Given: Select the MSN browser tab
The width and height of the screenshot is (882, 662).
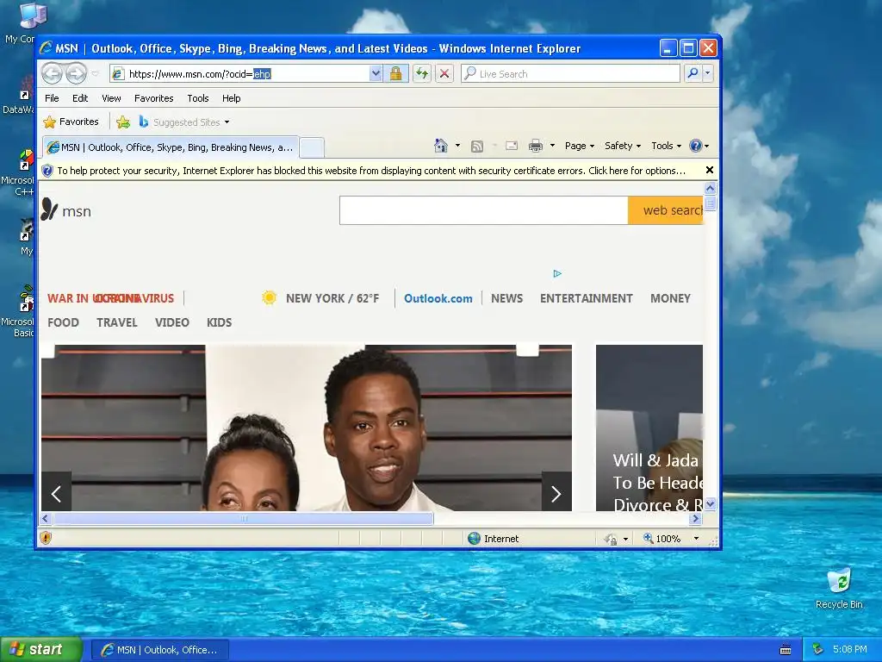Looking at the screenshot, I should tap(171, 147).
